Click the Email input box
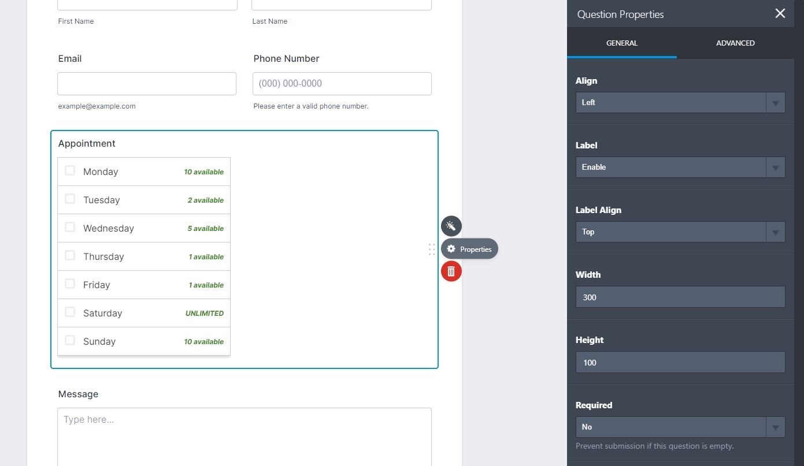Image resolution: width=804 pixels, height=466 pixels. point(147,84)
